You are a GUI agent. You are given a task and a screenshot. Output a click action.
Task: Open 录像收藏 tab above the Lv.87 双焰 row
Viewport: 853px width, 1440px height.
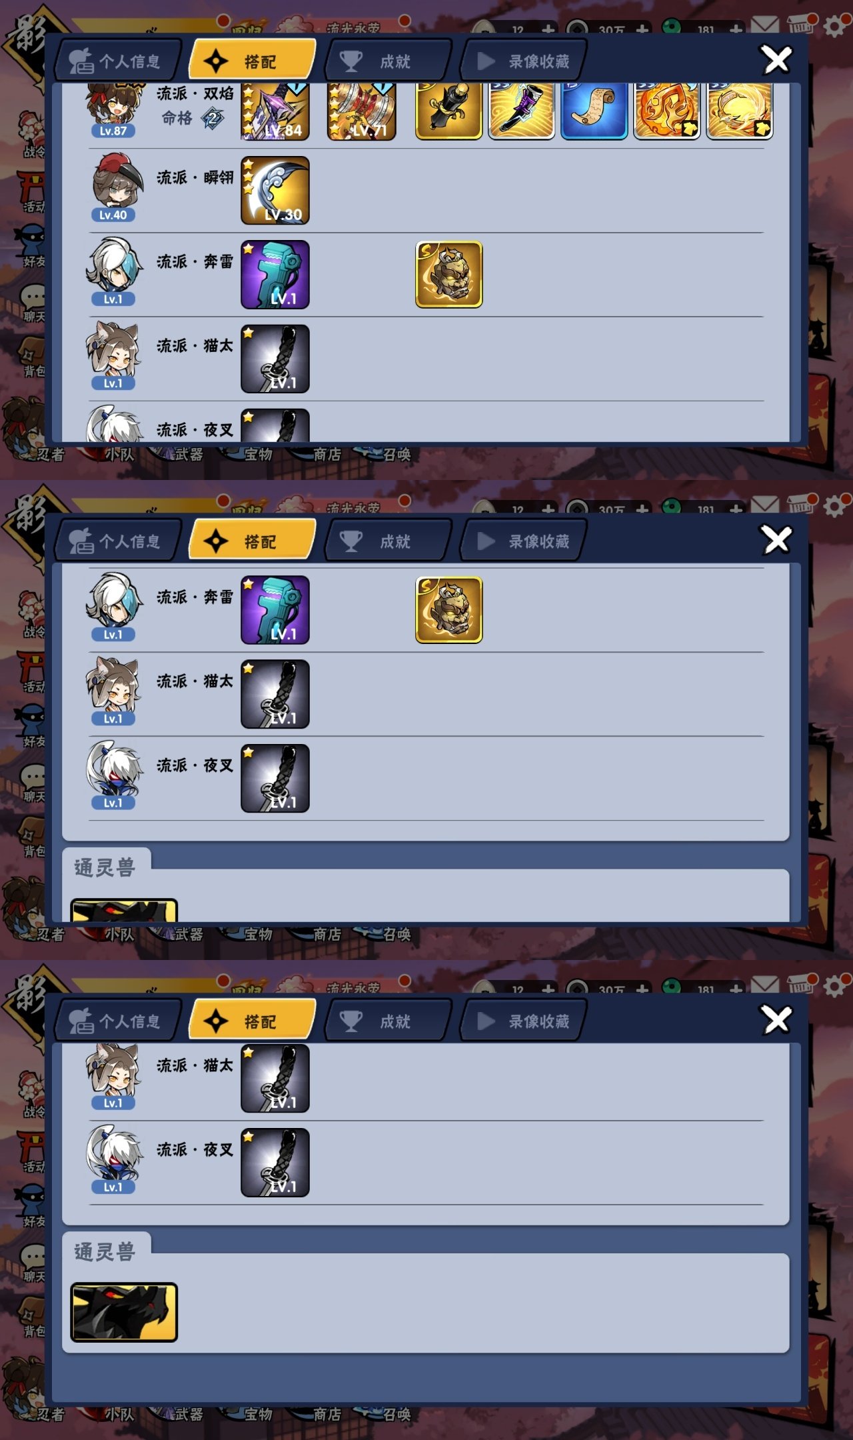(524, 61)
